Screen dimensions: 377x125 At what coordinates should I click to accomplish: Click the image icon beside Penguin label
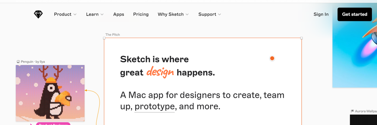pyautogui.click(x=18, y=62)
